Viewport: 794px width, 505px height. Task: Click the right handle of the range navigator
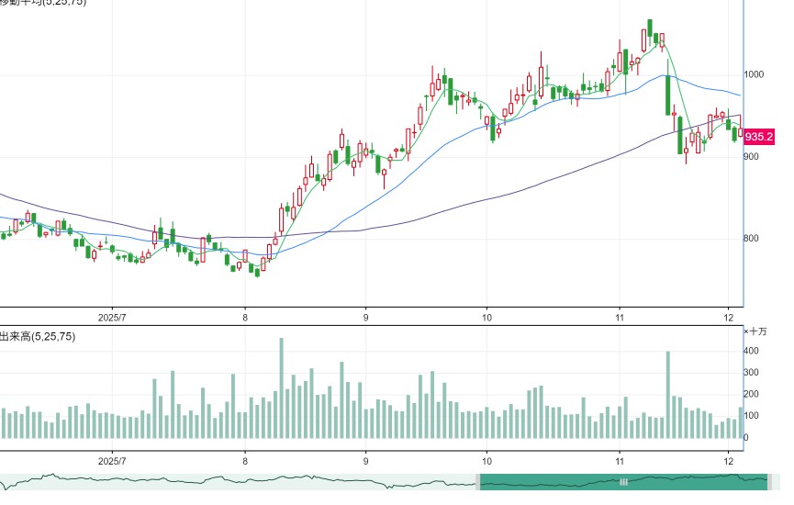pyautogui.click(x=770, y=482)
